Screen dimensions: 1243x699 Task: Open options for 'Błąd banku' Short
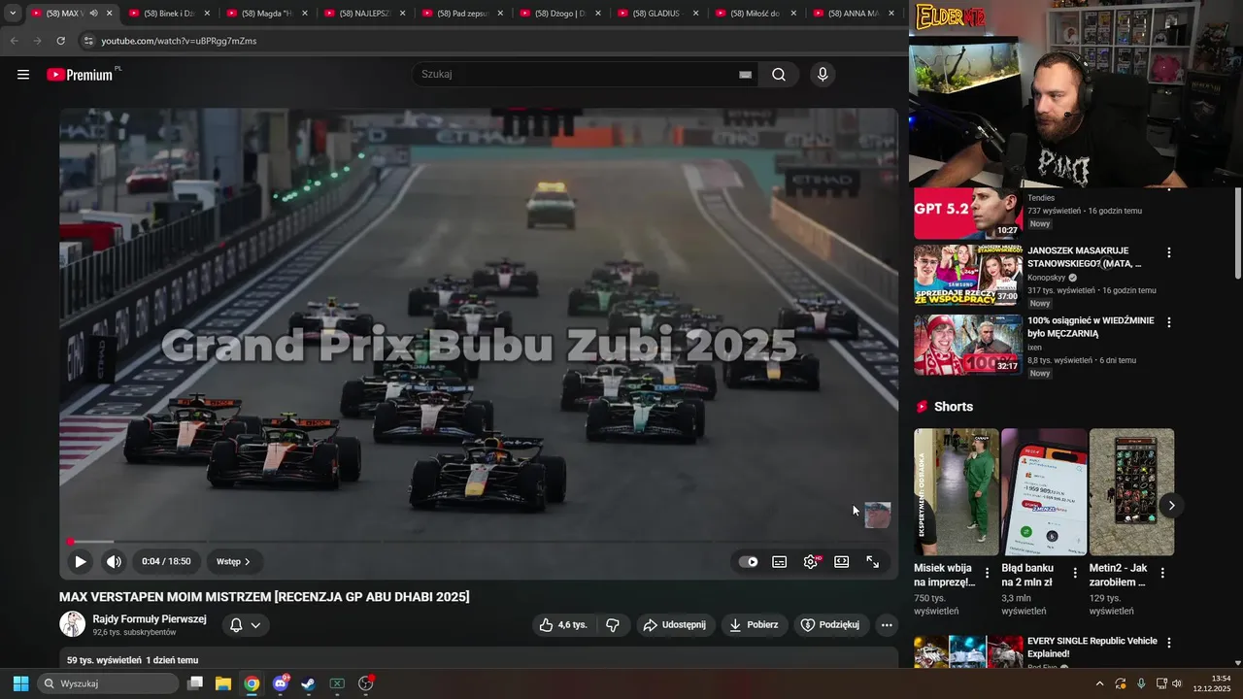1075,573
